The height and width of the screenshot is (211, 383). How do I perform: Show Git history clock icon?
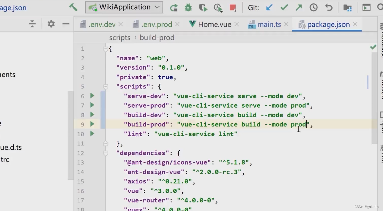tap(313, 8)
